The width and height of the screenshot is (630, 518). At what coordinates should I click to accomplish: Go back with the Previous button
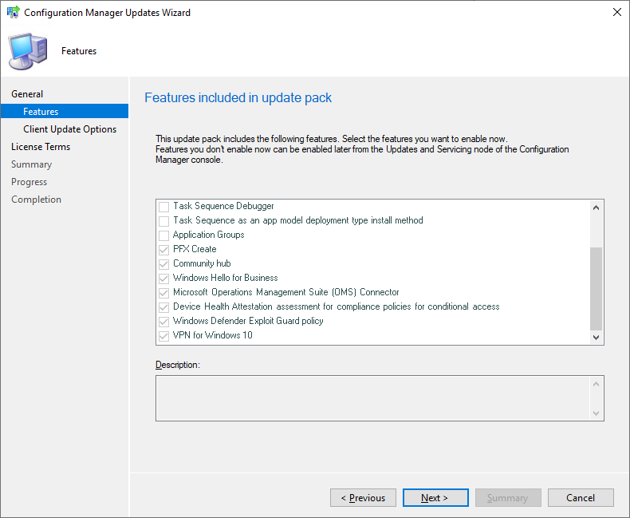pyautogui.click(x=363, y=498)
